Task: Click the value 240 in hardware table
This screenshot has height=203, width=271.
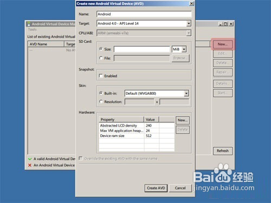Action: (x=149, y=126)
